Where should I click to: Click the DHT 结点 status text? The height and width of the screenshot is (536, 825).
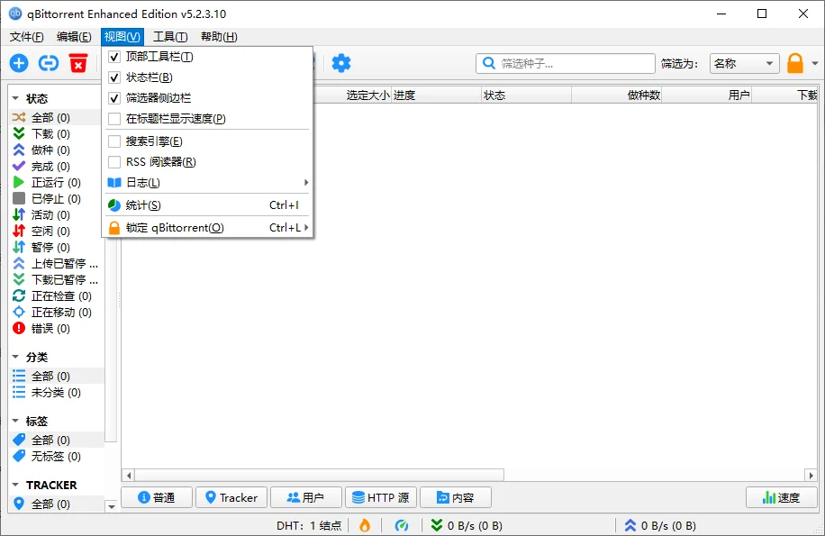click(x=309, y=525)
